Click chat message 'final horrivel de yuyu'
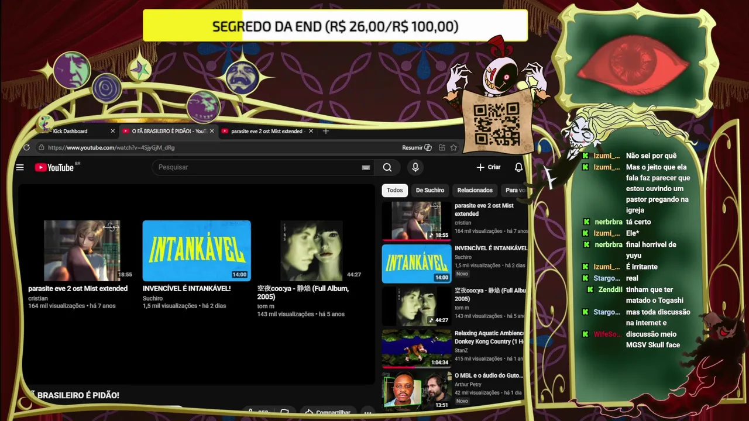The width and height of the screenshot is (749, 421). pyautogui.click(x=651, y=250)
